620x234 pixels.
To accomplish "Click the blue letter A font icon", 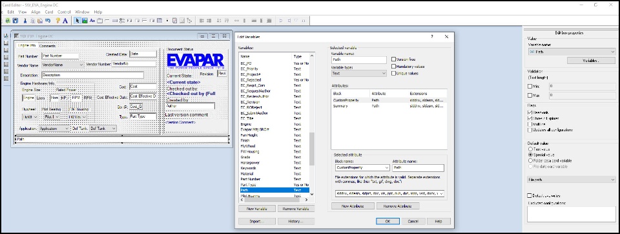I will click(65, 20).
